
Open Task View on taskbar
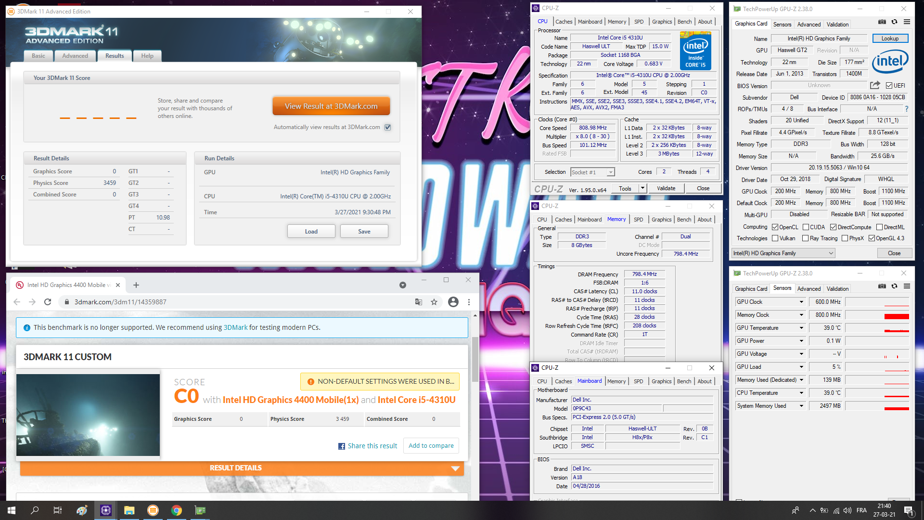coord(58,510)
